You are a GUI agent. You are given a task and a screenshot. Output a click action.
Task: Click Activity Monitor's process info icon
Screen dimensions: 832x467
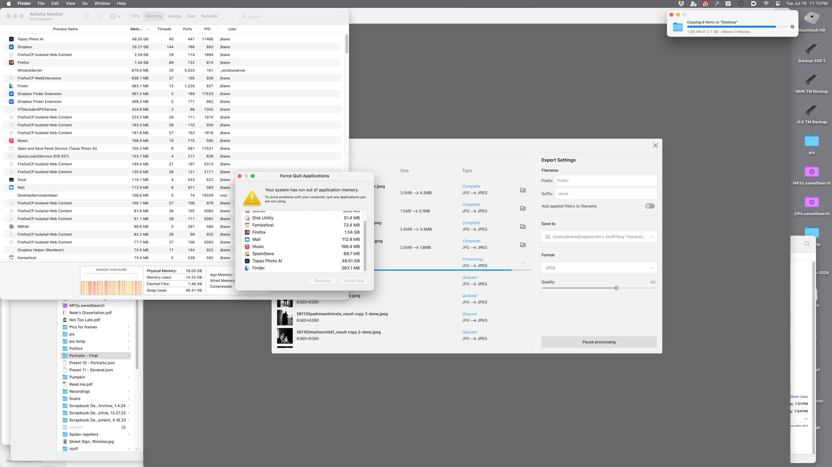99,16
